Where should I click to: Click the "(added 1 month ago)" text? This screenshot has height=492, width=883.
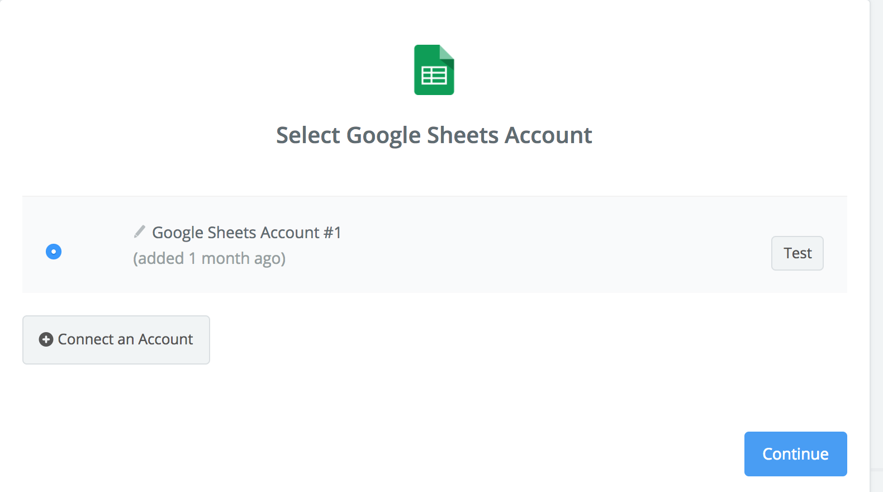coord(209,258)
